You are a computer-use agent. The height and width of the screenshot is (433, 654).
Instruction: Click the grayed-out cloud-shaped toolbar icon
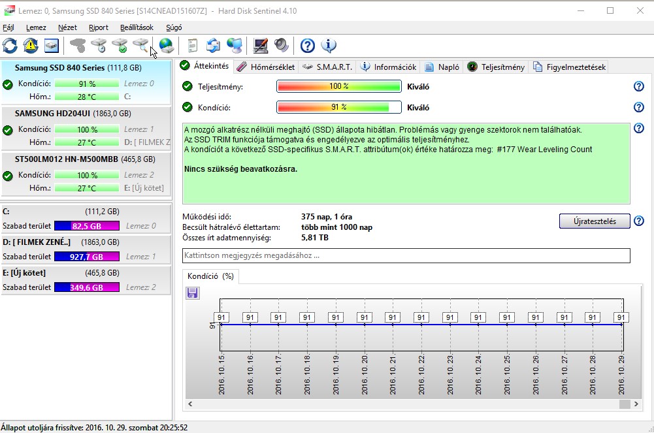coord(78,46)
